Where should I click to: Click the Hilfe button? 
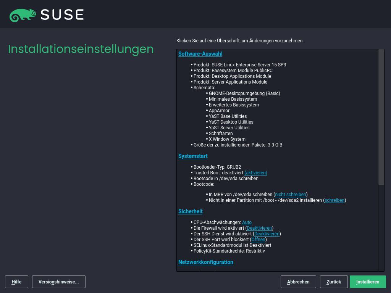tap(16, 282)
